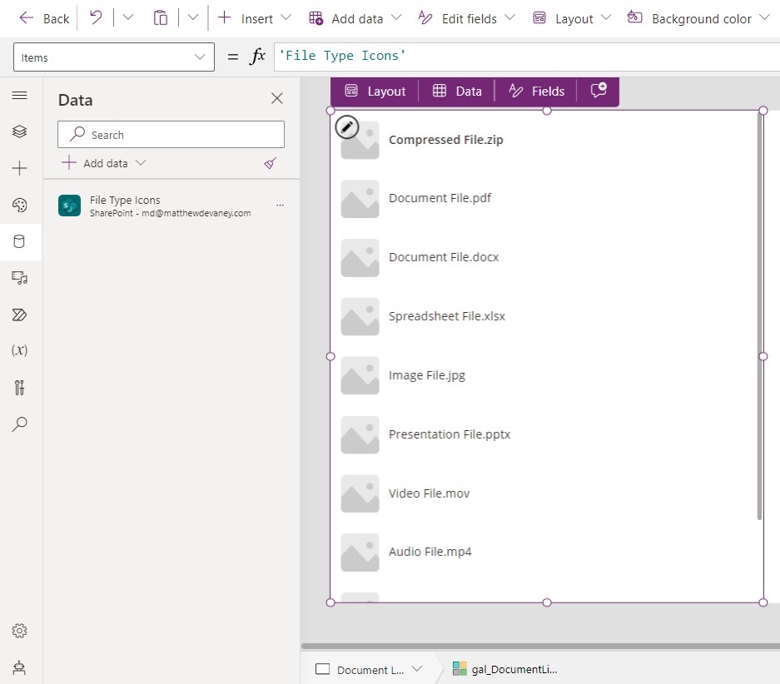Viewport: 780px width, 684px height.
Task: Close the Data panel
Action: 276,98
